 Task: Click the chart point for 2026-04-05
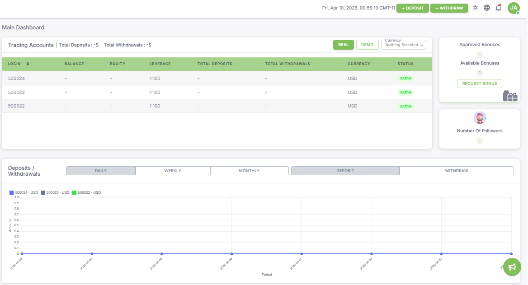point(162,254)
